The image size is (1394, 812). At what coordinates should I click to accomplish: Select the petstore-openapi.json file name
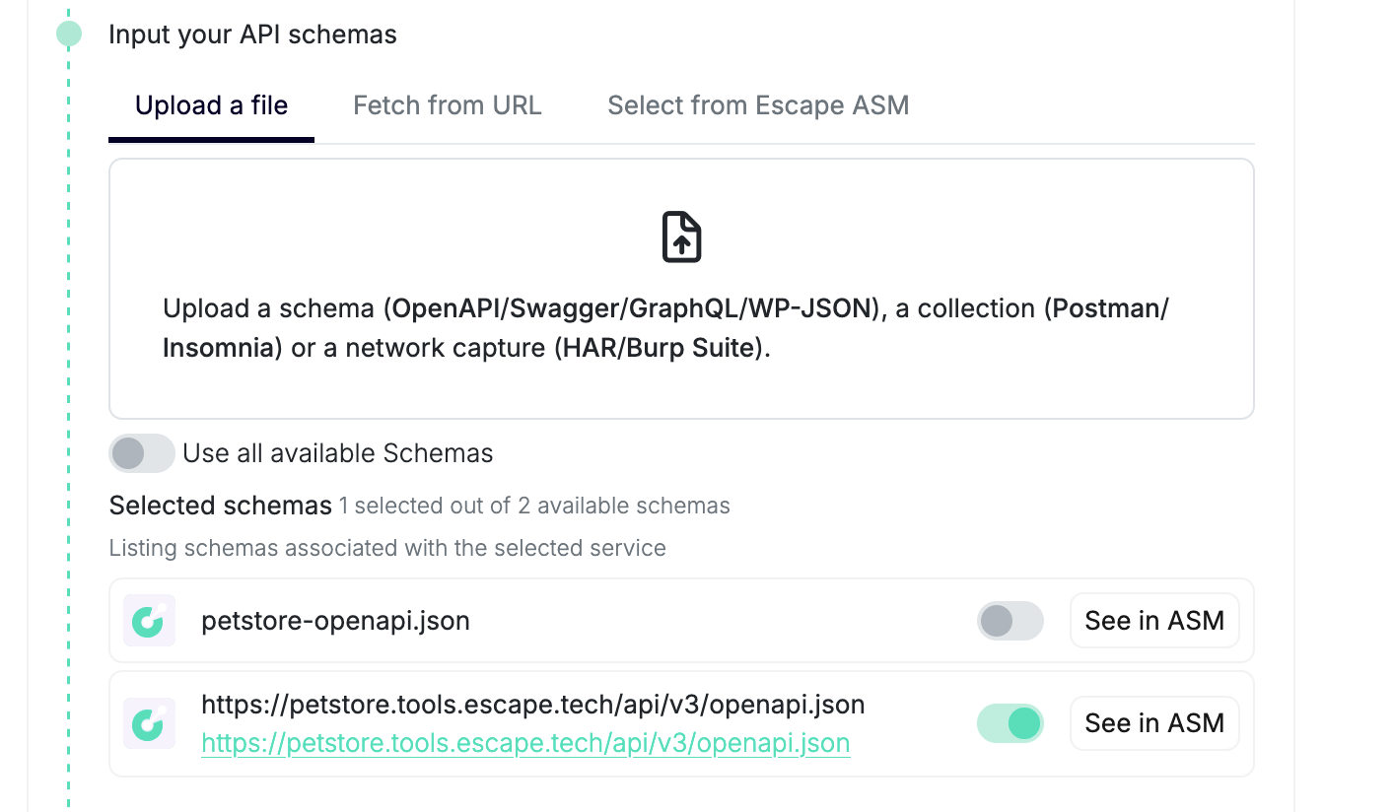[335, 621]
